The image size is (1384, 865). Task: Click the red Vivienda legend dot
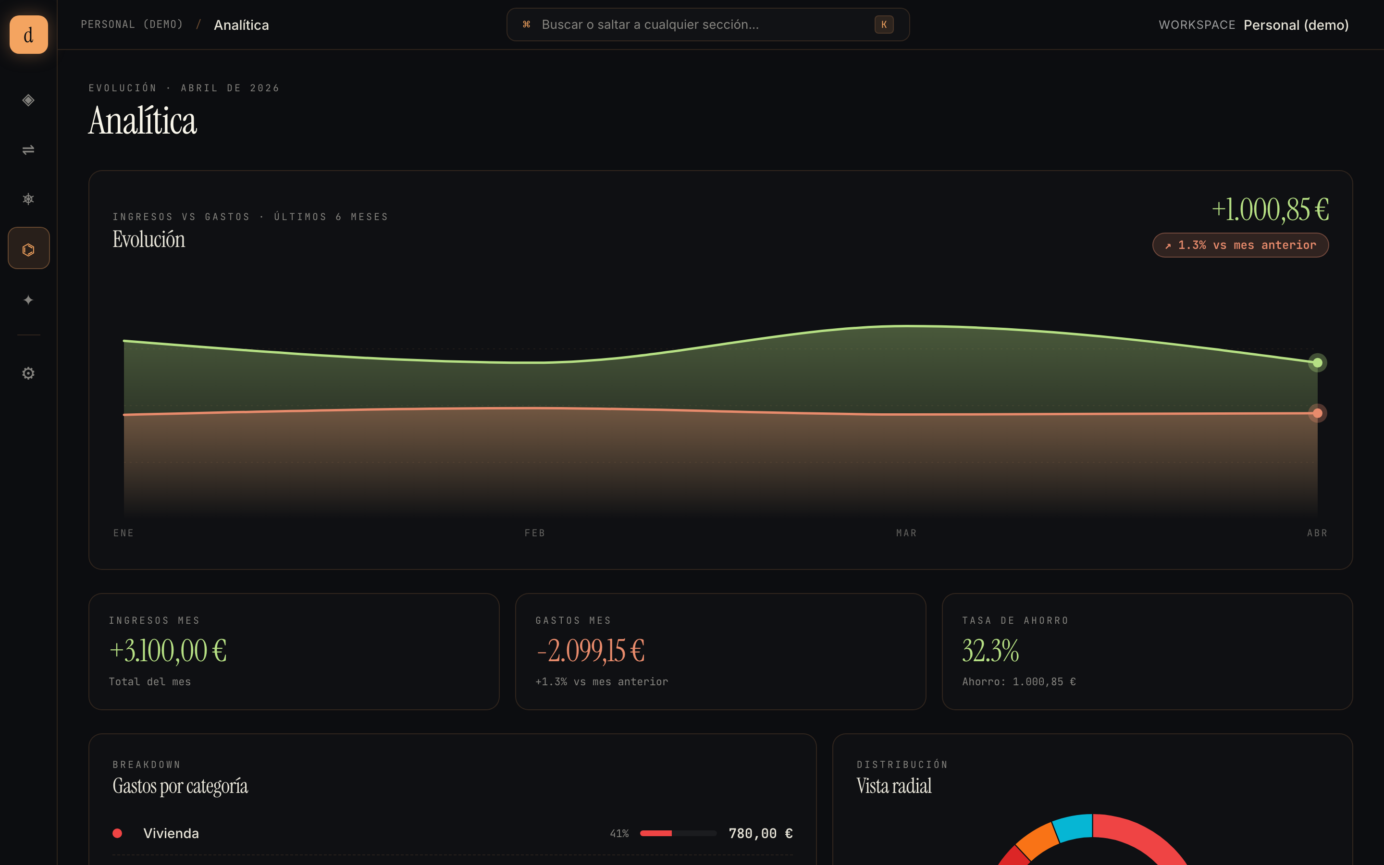click(118, 834)
